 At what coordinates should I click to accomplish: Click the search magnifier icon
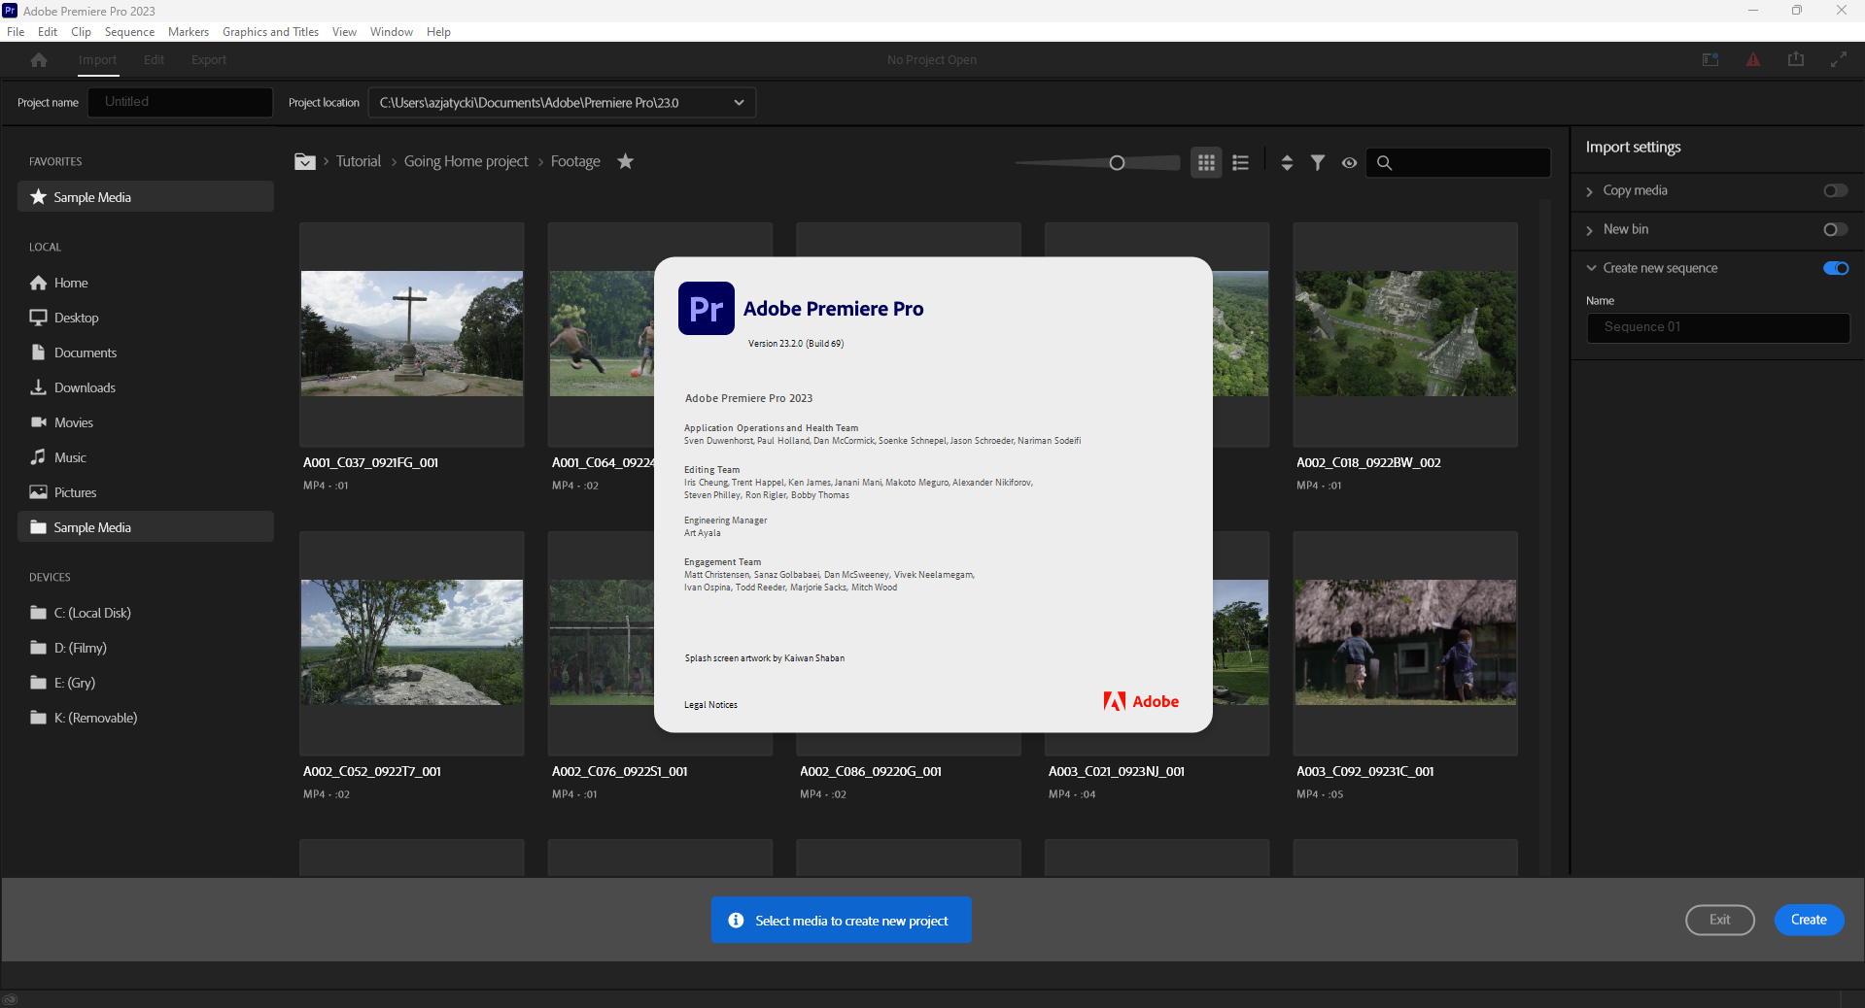coord(1385,163)
